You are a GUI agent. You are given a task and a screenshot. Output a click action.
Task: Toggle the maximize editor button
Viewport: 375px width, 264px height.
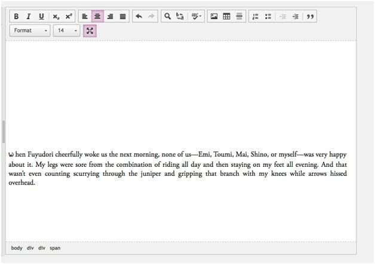tap(90, 31)
